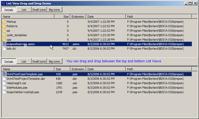Select the soapwebservice.asmx row
The image size is (199, 119).
tap(21, 44)
